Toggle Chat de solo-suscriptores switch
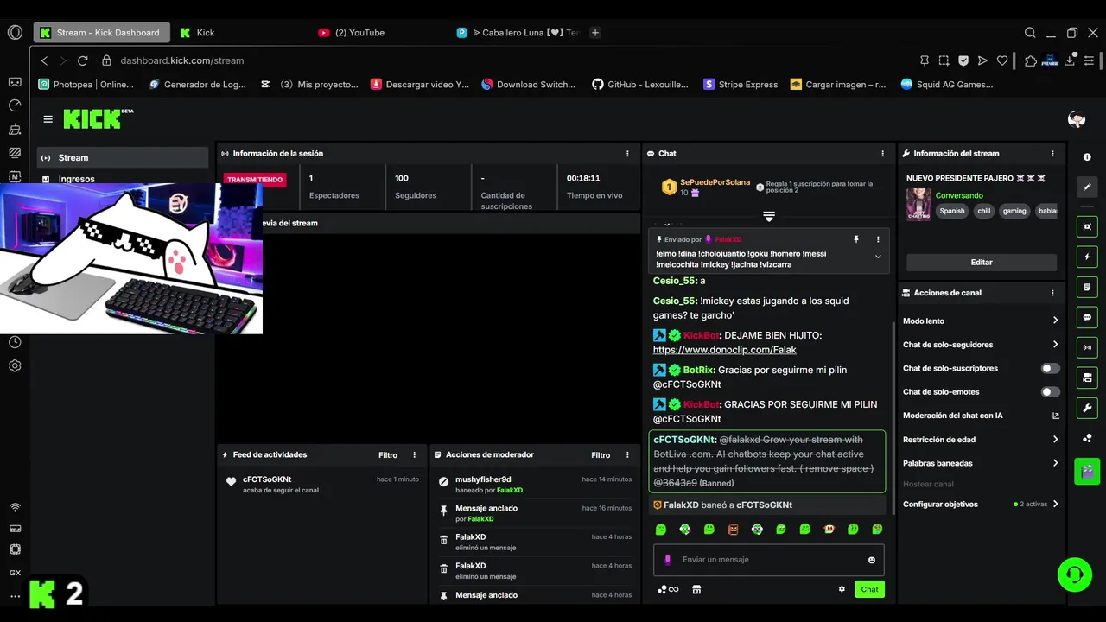 pyautogui.click(x=1050, y=368)
